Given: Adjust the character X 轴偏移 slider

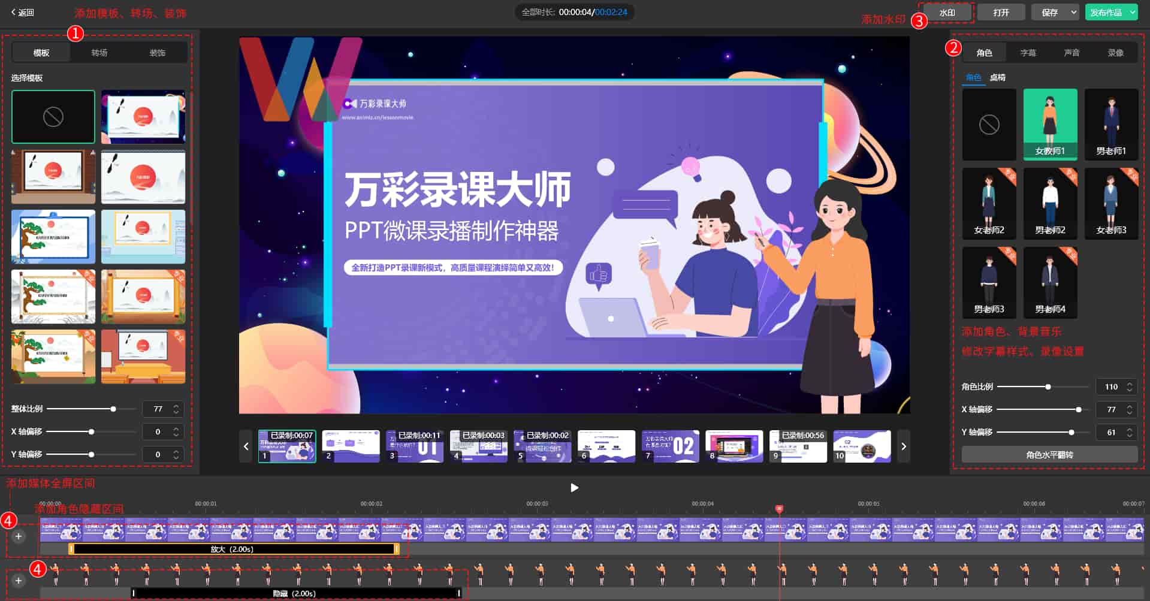Looking at the screenshot, I should tap(1043, 410).
